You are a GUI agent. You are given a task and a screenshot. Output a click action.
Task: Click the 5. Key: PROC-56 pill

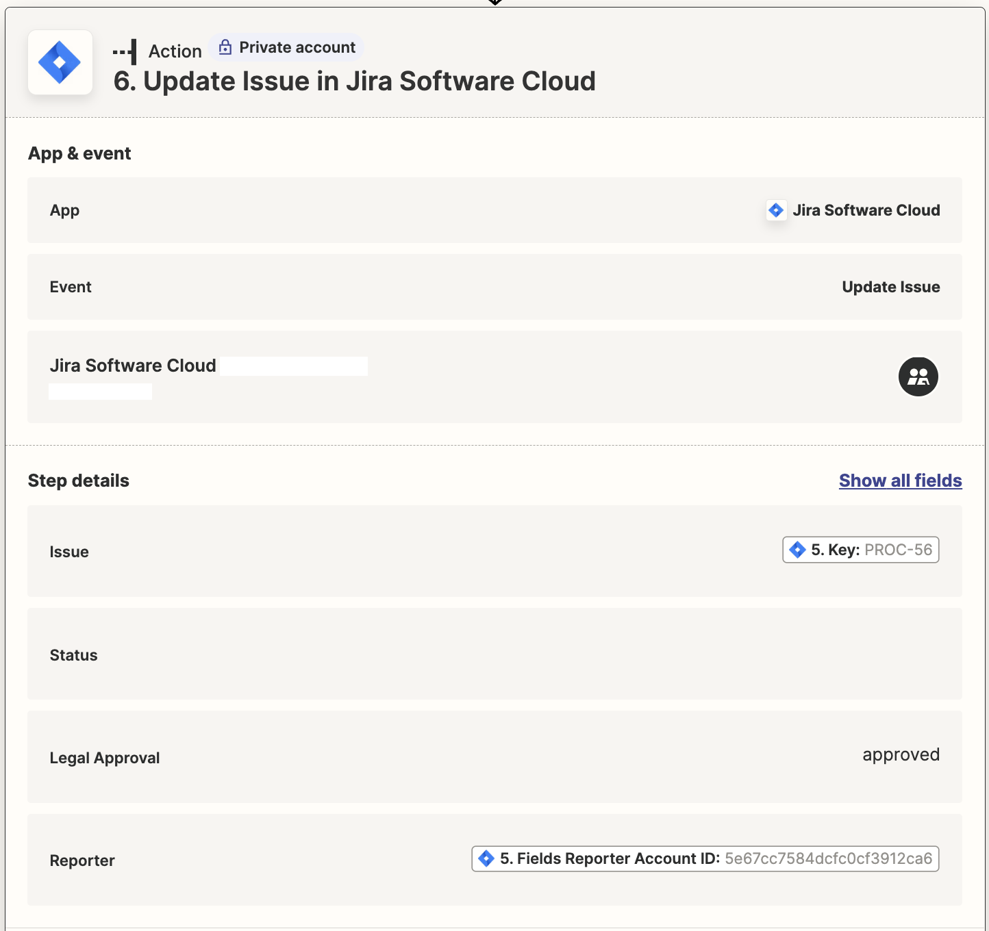pos(860,550)
